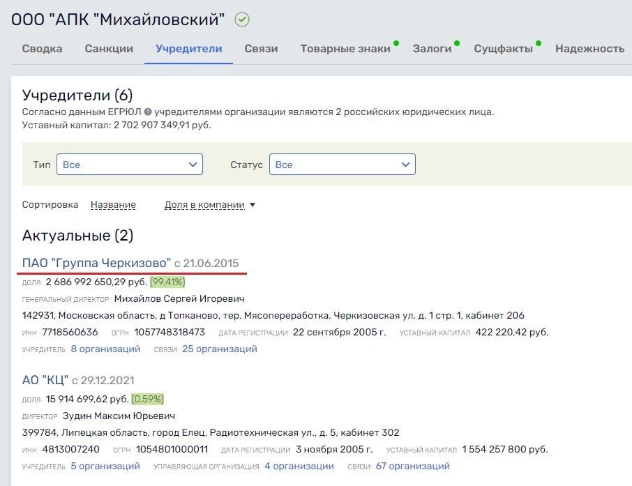
Task: Sort founders by Доля в компании
Action: click(204, 205)
